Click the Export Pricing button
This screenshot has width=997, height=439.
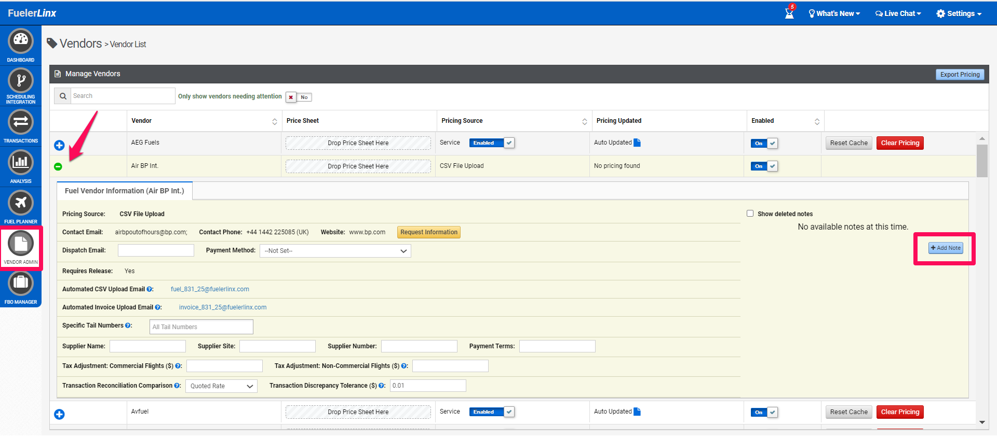[x=960, y=75]
